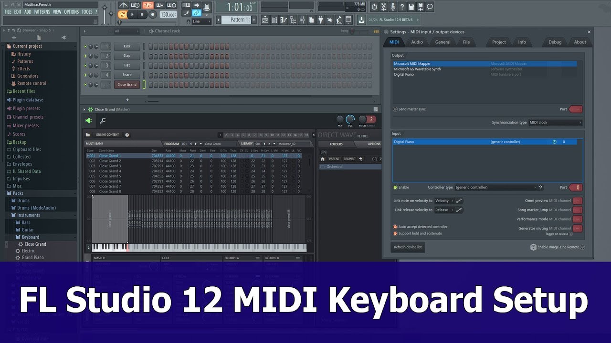Open Synchronization type MIDI clock dropdown

tap(555, 122)
